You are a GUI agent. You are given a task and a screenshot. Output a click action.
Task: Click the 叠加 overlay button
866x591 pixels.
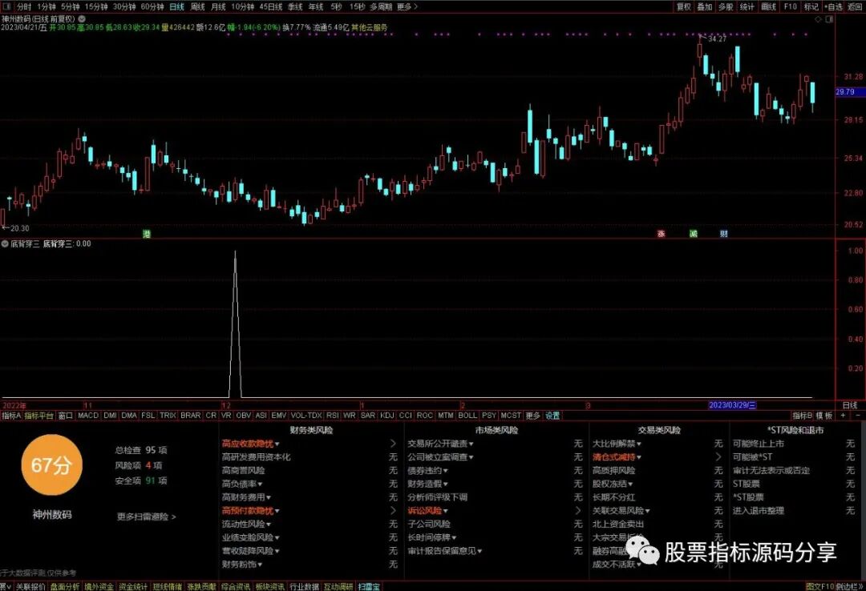[704, 6]
